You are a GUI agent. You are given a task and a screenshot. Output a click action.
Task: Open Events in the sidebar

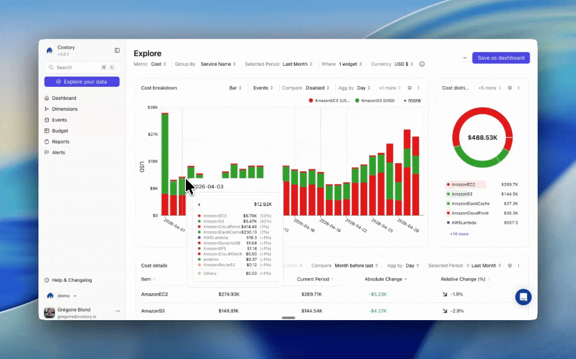pyautogui.click(x=59, y=120)
